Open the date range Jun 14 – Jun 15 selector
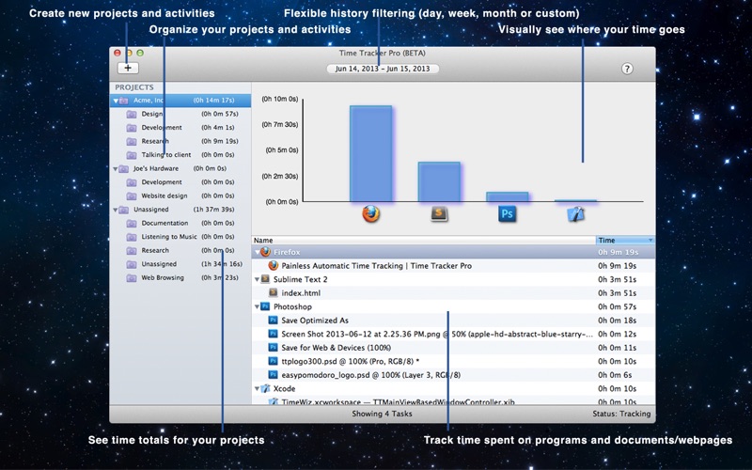 coord(383,69)
